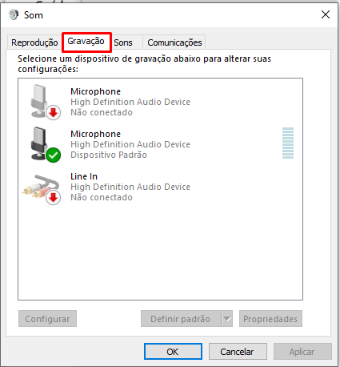Click the green checkmark badge on Microphone
Viewport: 340px width, 367px height.
[x=54, y=155]
